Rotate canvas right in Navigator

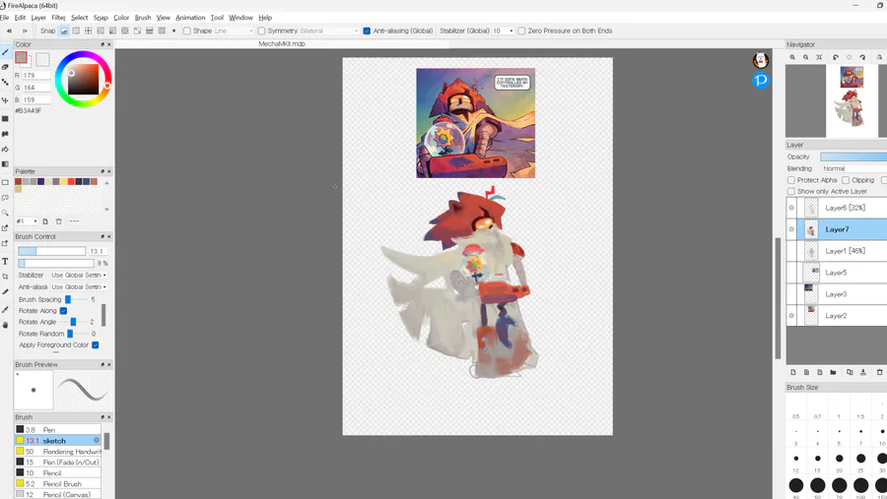point(862,57)
